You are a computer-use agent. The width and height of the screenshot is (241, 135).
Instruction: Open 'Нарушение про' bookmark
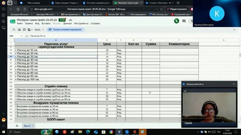tap(181, 14)
